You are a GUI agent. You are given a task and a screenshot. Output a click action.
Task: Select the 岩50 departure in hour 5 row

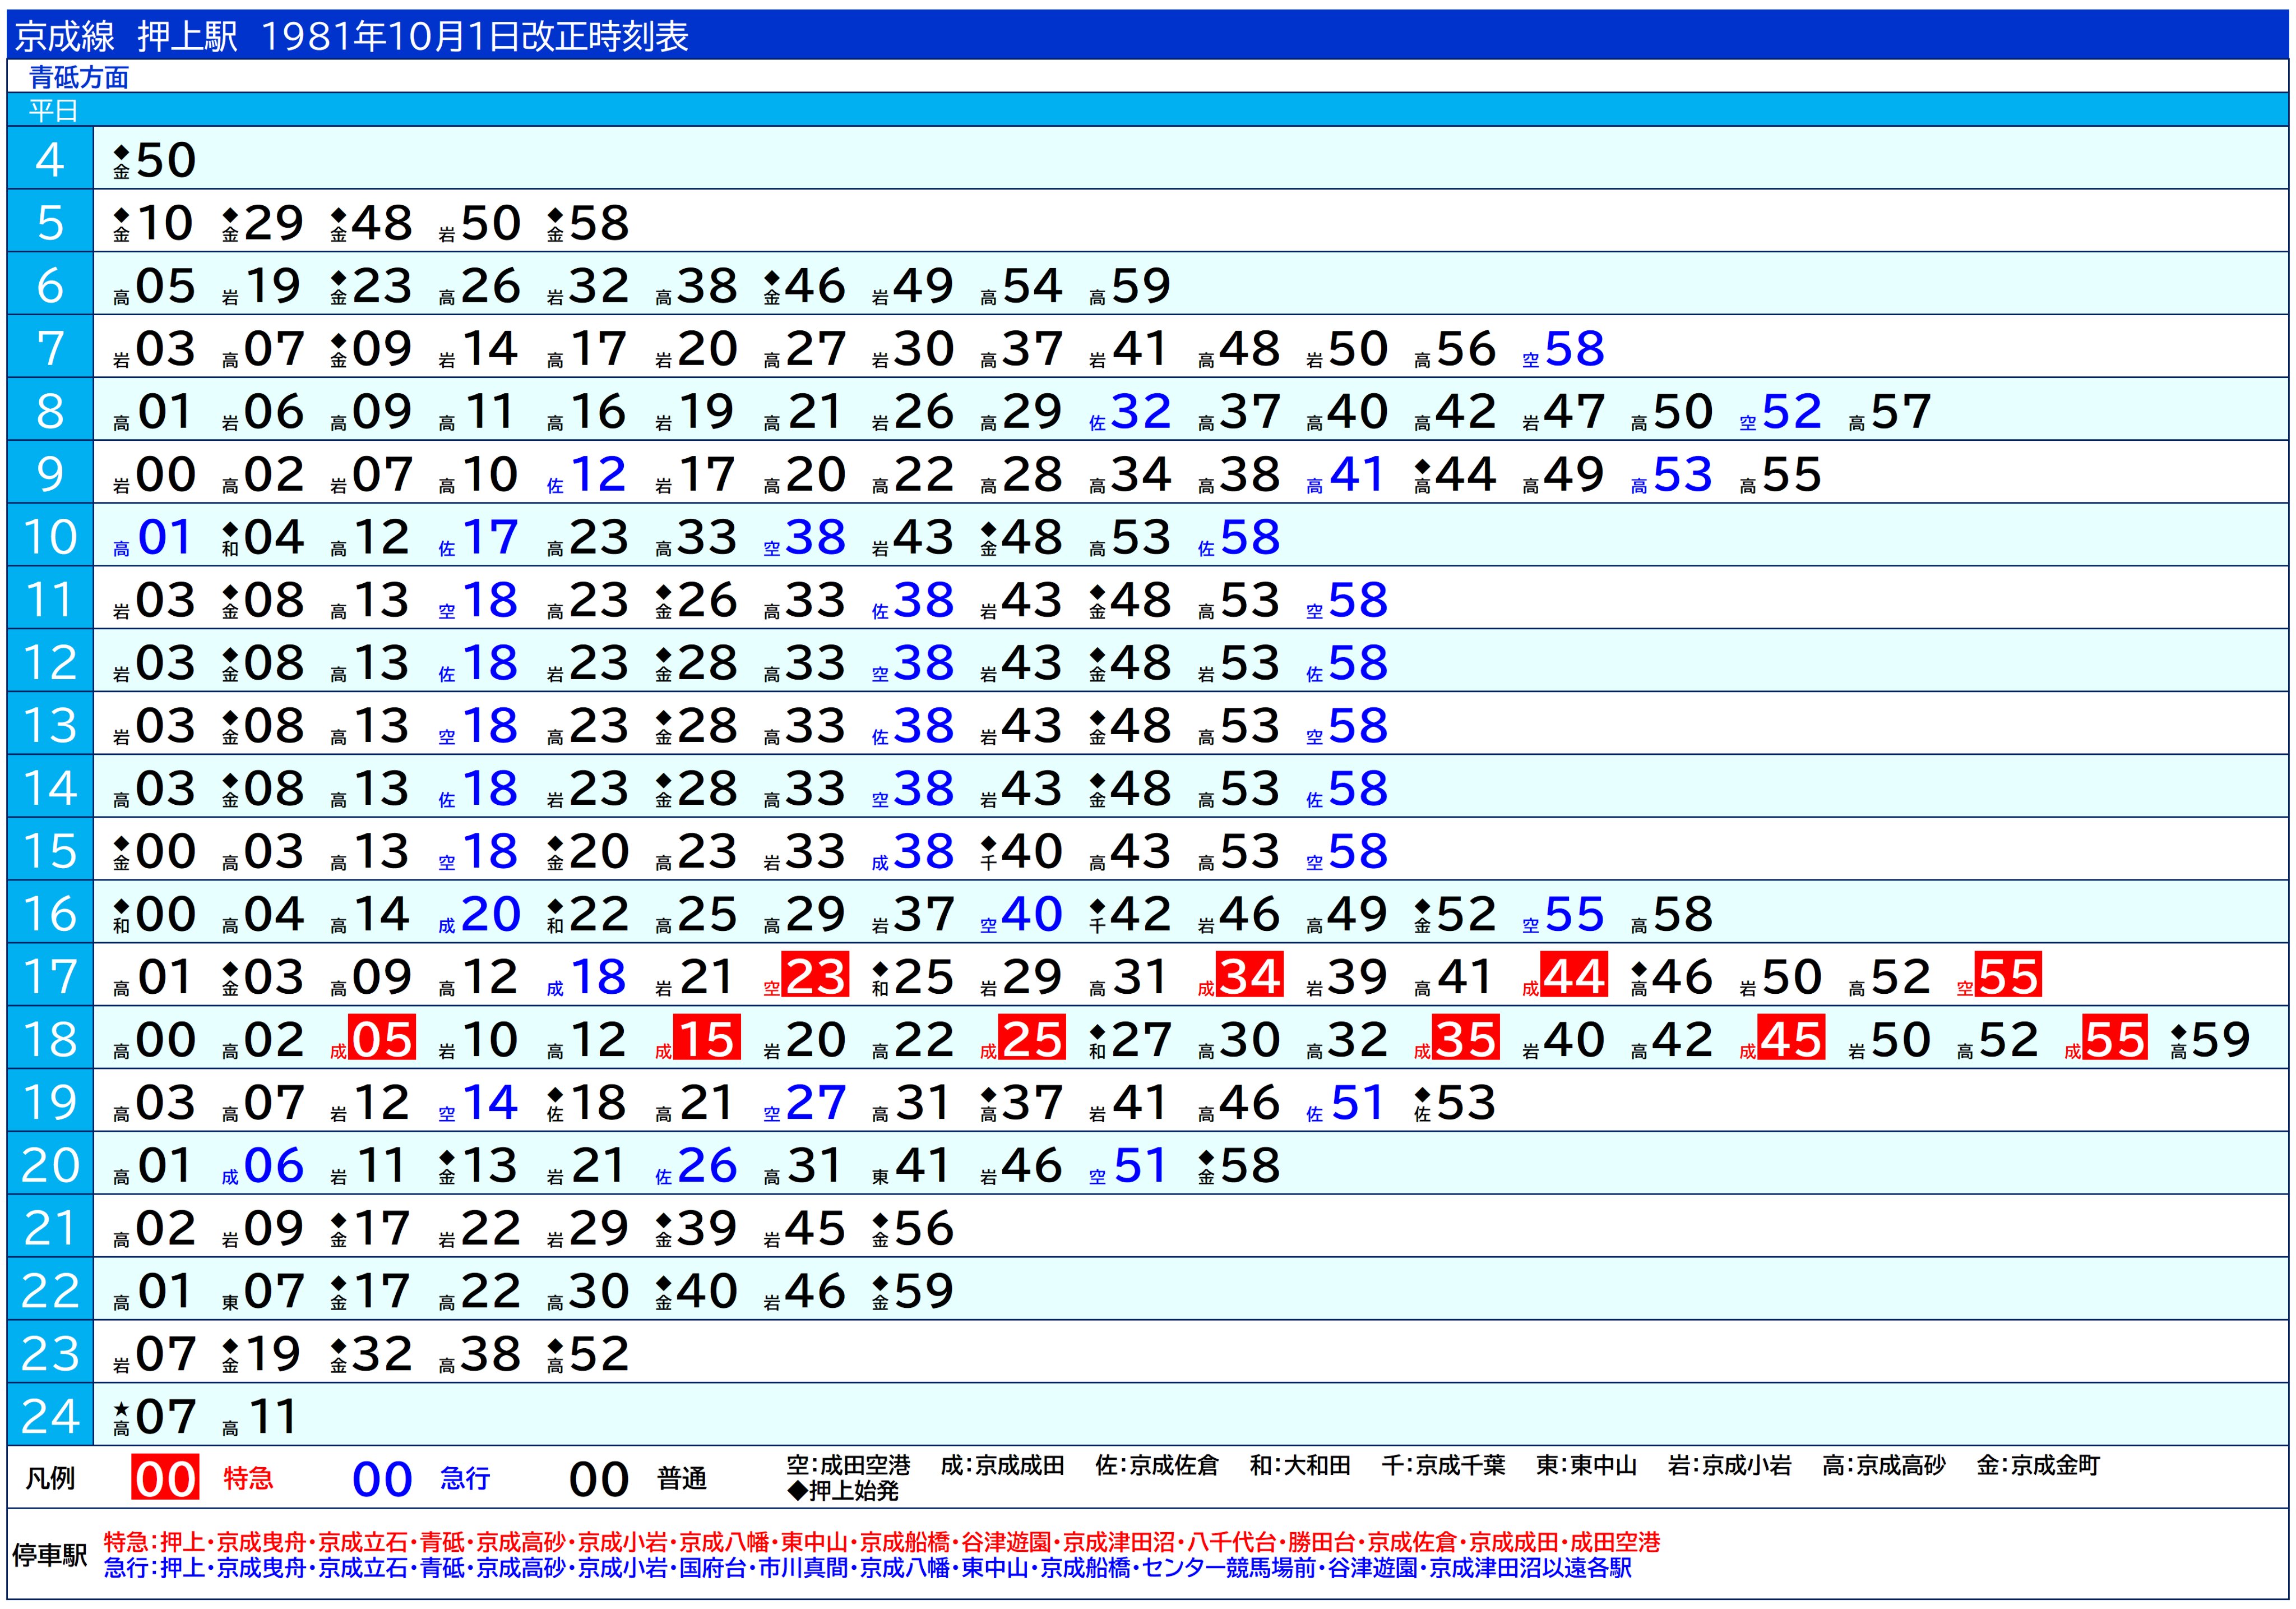tap(480, 223)
